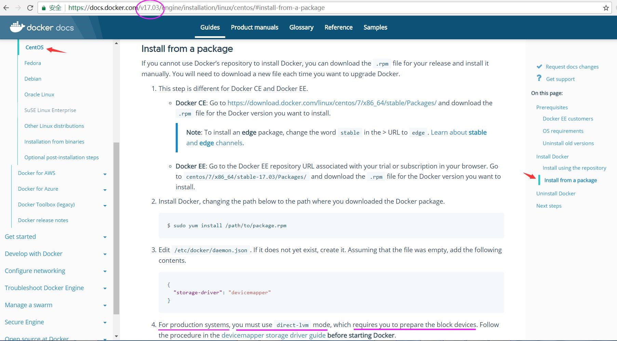Bookmark page with the star icon

606,8
